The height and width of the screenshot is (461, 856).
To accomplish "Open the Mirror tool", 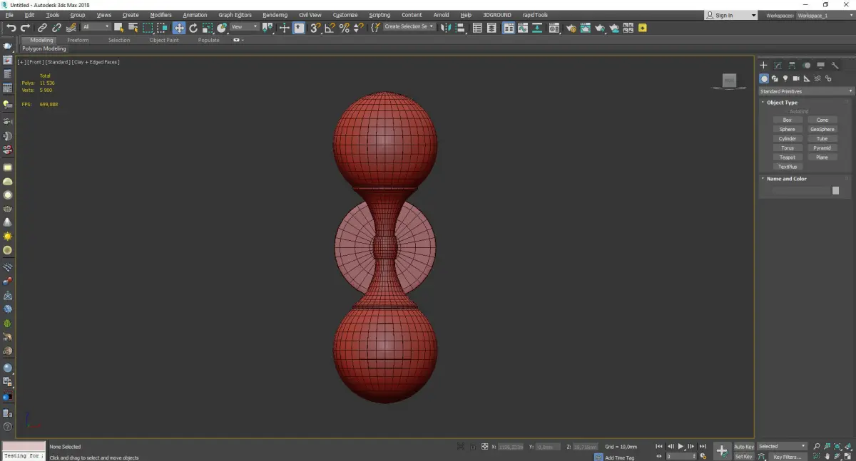I will pos(445,28).
